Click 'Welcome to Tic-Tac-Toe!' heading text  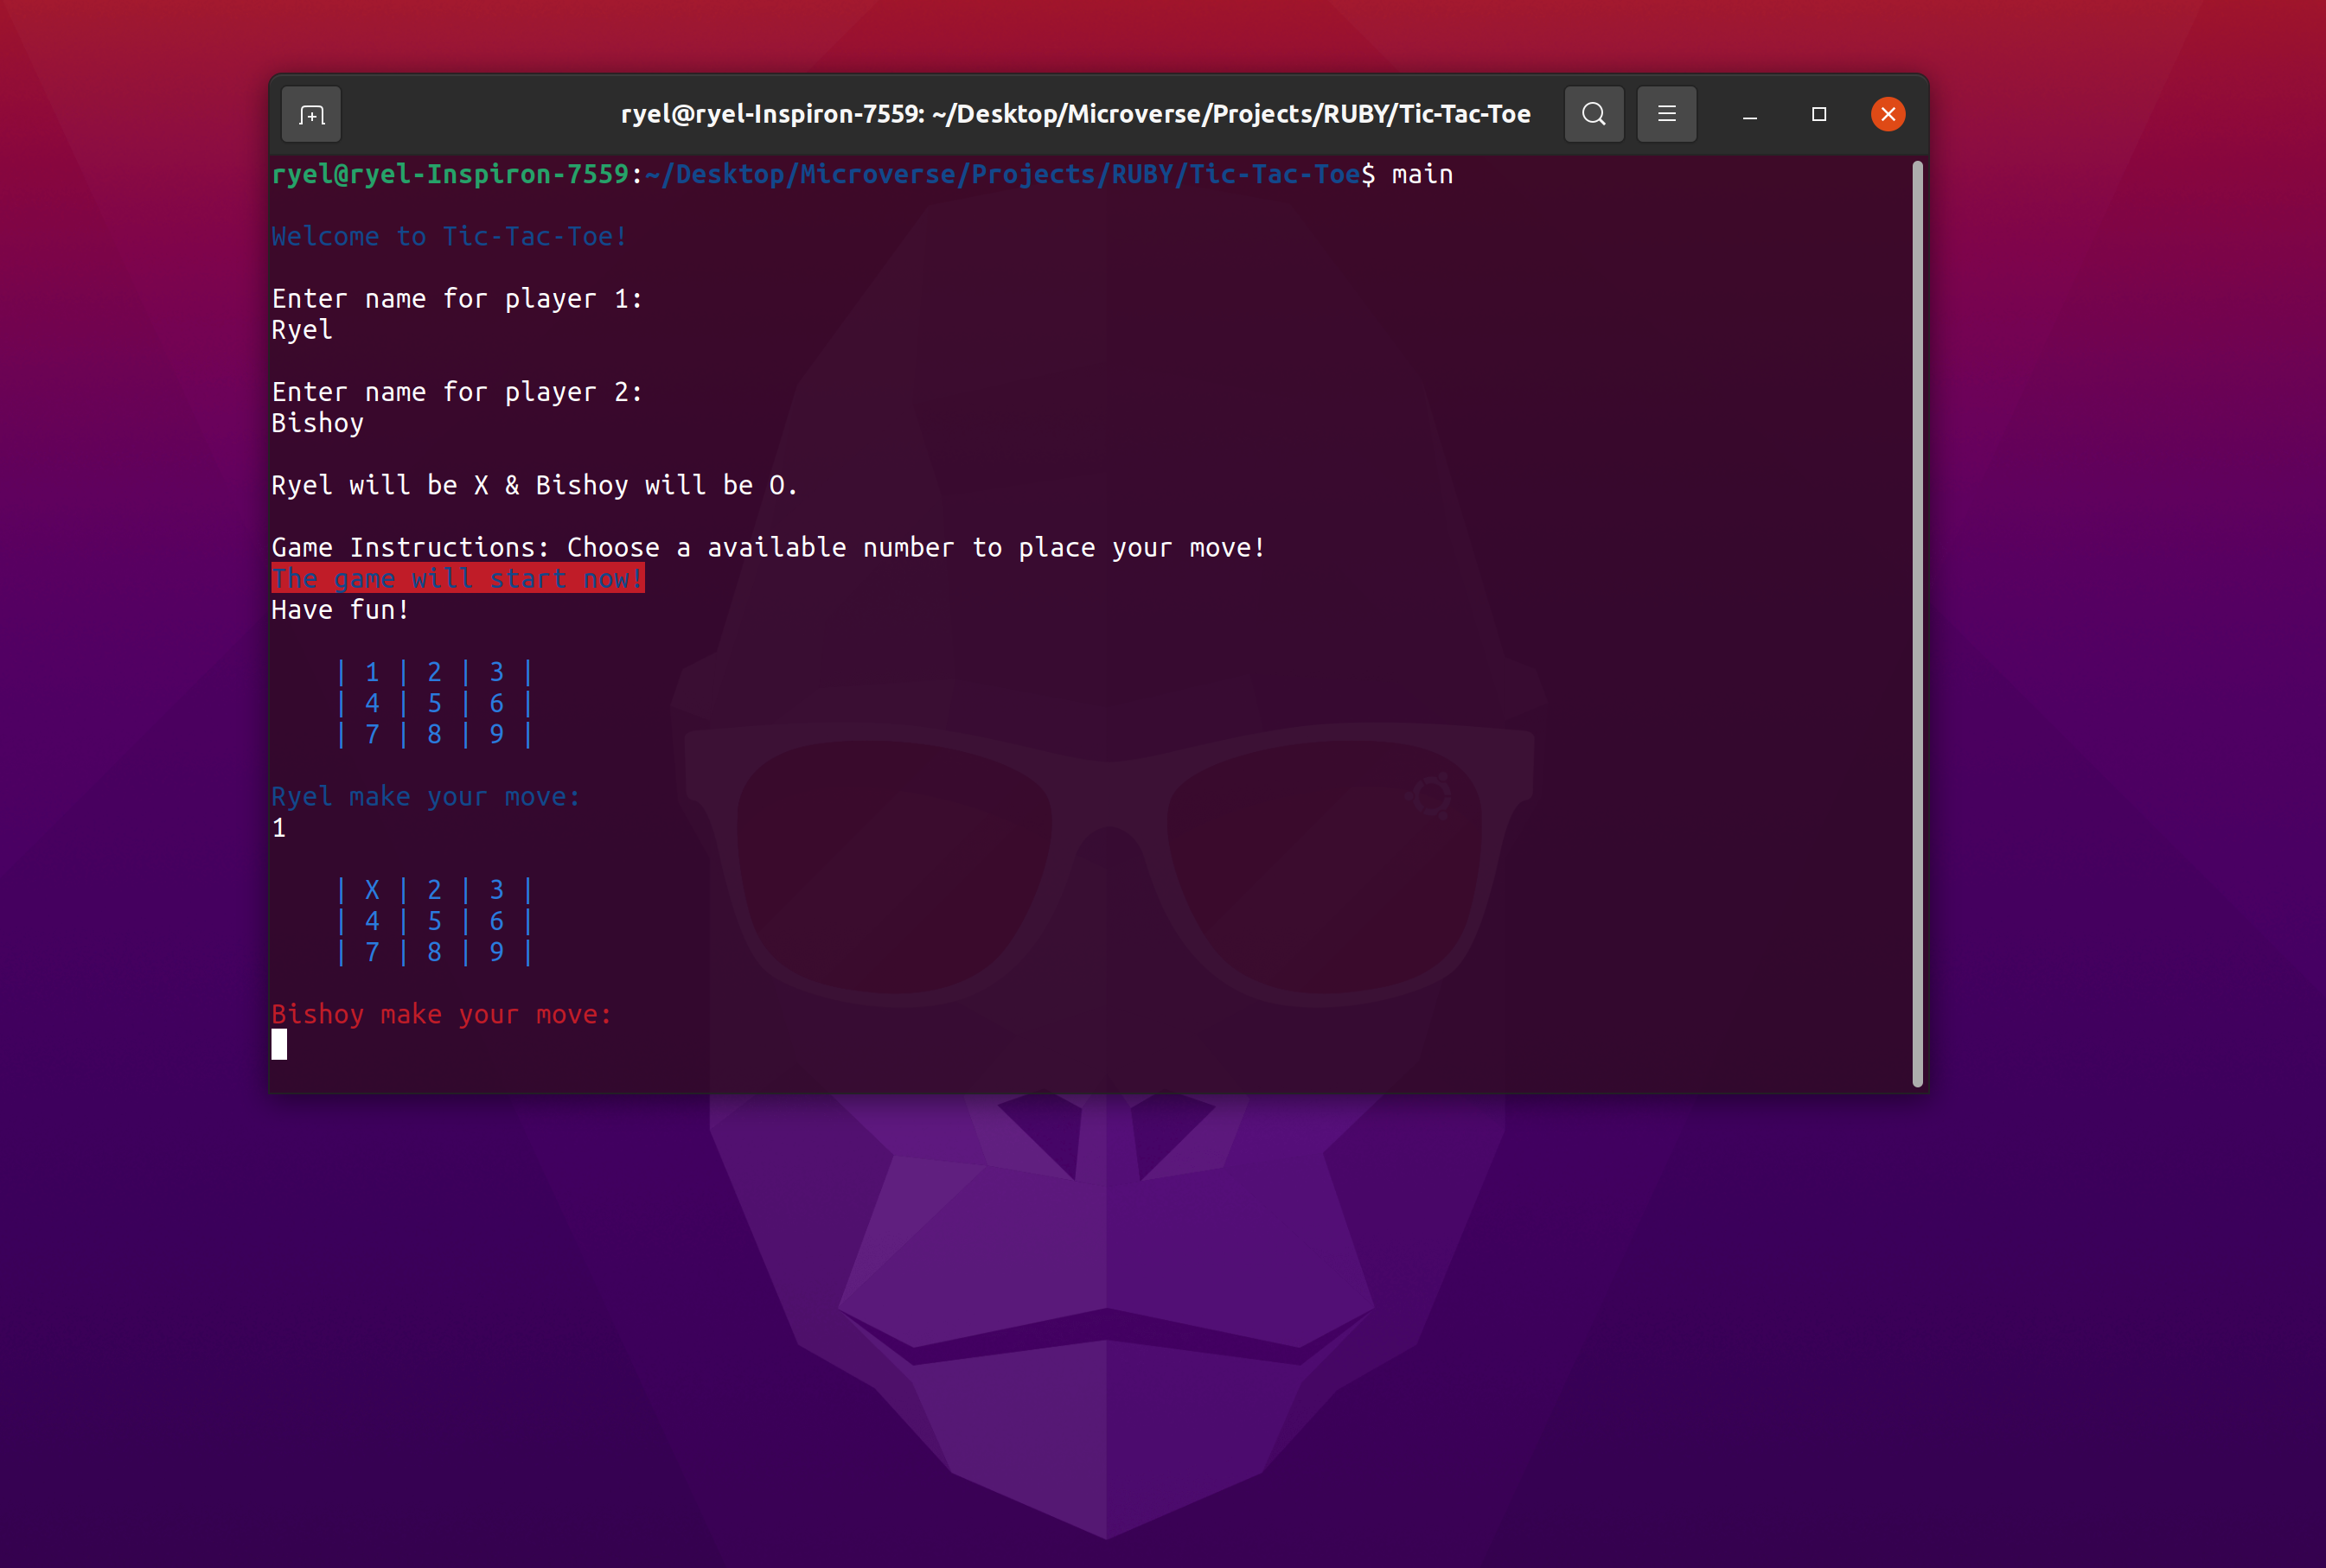click(448, 236)
